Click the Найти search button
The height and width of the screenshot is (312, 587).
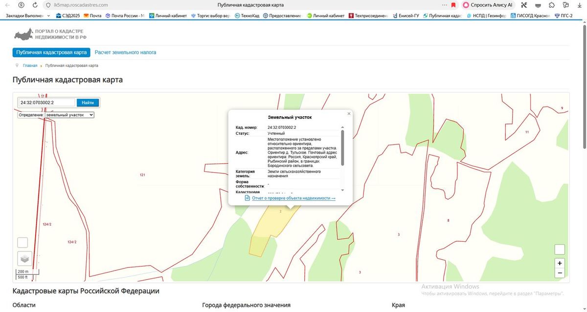88,103
